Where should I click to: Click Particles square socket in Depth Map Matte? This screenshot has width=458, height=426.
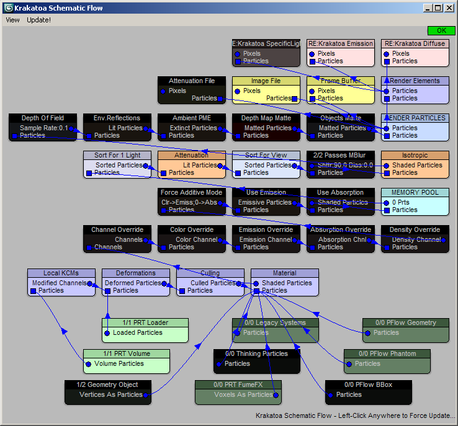click(x=238, y=136)
